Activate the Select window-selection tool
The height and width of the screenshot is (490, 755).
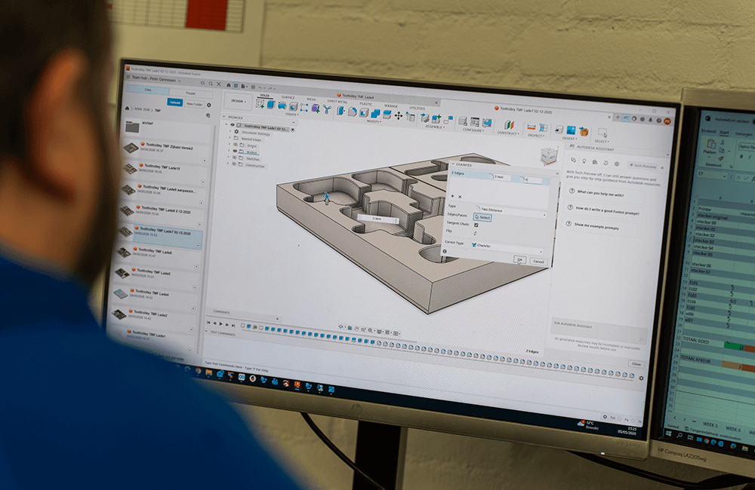click(x=602, y=132)
